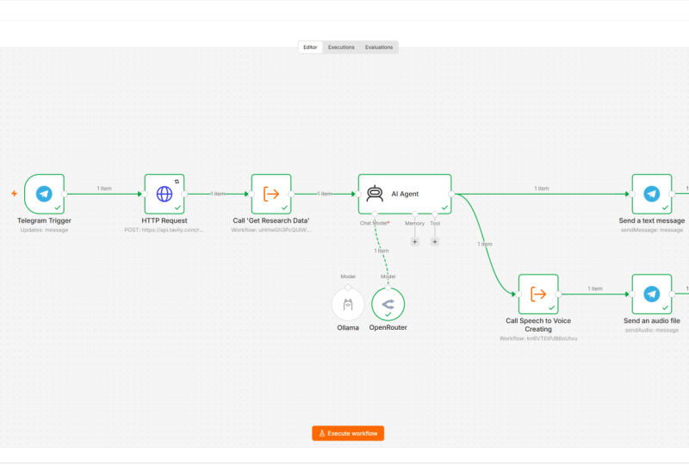
Task: Click the 'OpenRouter' node label
Action: 388,327
